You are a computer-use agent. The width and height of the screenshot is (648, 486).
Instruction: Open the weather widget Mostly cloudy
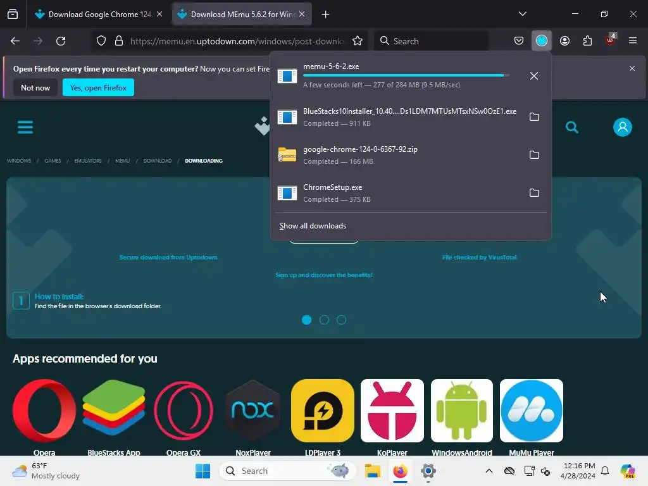pyautogui.click(x=46, y=471)
